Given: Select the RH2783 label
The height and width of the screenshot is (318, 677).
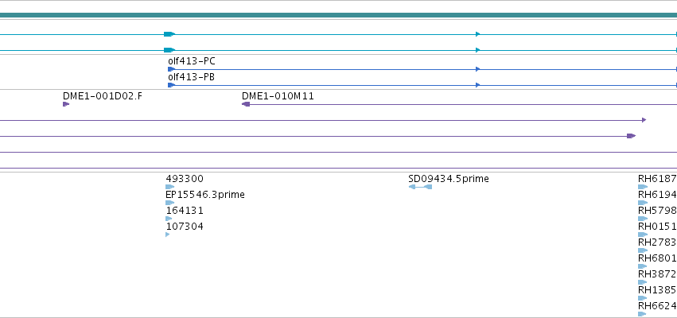Looking at the screenshot, I should 657,242.
